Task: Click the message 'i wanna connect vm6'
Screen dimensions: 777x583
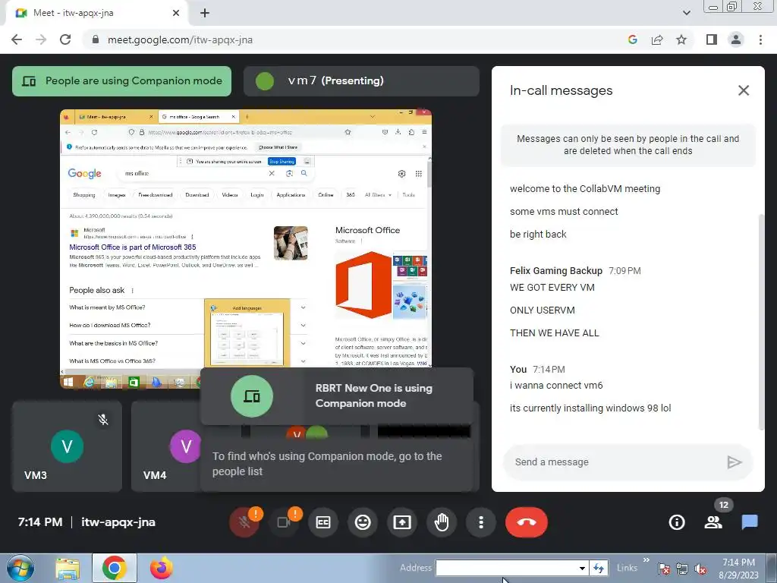Action: [556, 385]
